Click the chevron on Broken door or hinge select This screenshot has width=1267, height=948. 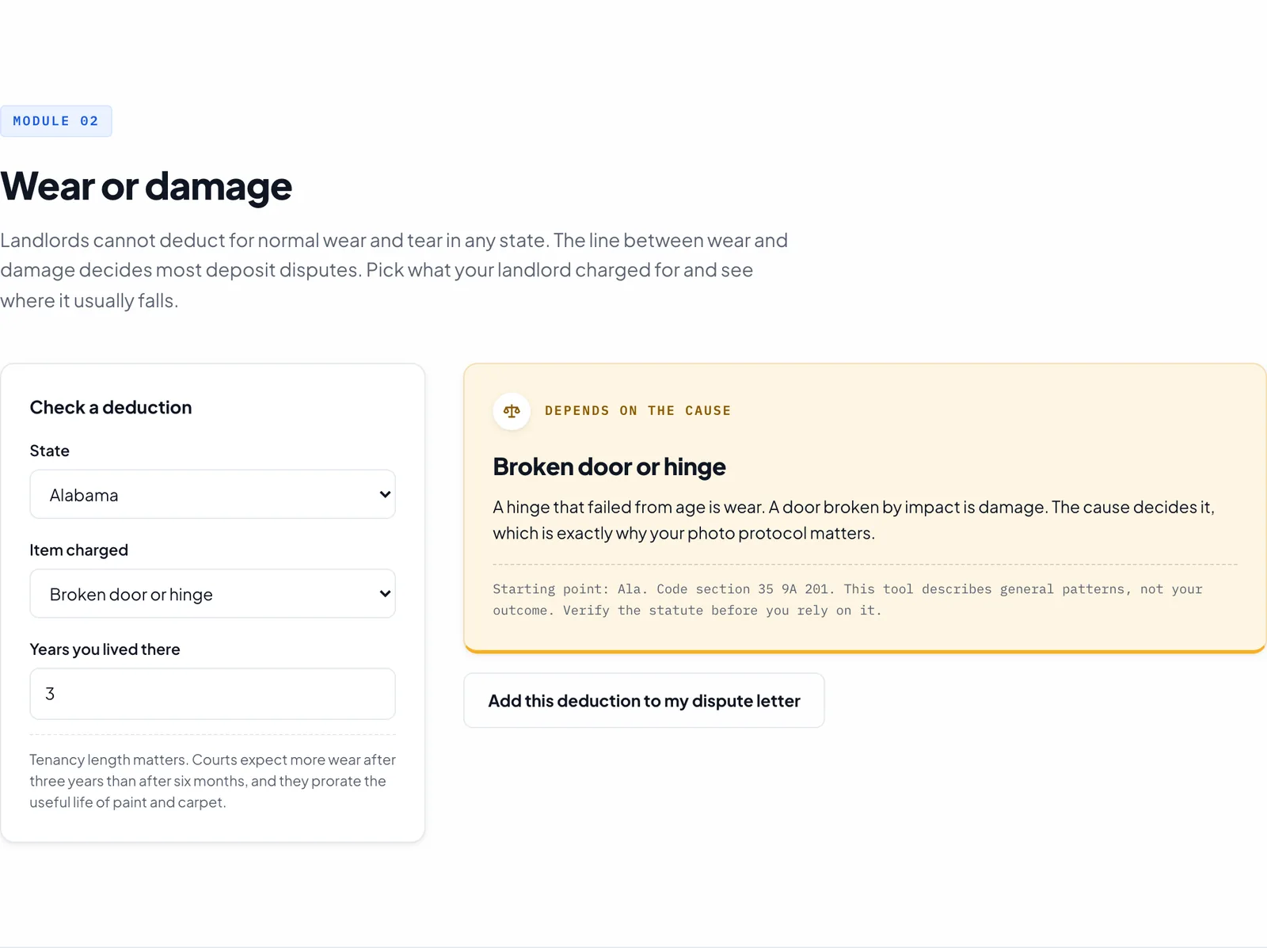point(385,593)
